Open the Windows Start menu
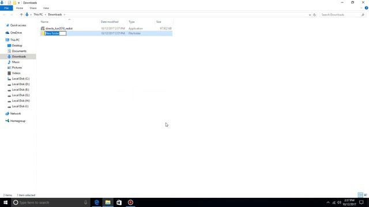The height and width of the screenshot is (207, 369). click(x=5, y=202)
